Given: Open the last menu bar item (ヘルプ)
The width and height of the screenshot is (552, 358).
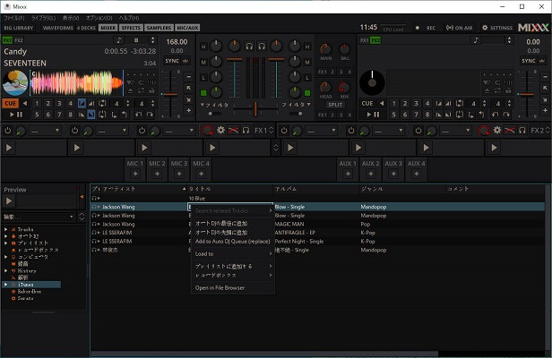Looking at the screenshot, I should (x=129, y=18).
